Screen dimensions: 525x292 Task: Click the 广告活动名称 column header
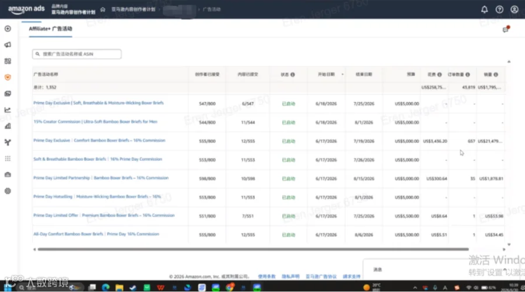45,74
